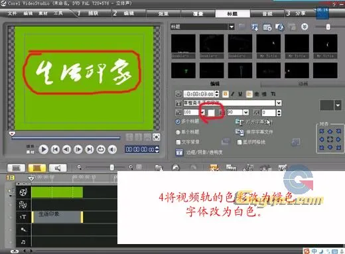The height and width of the screenshot is (254, 345).
Task: Adjust the library thumbnail size slider
Action: 328,27
